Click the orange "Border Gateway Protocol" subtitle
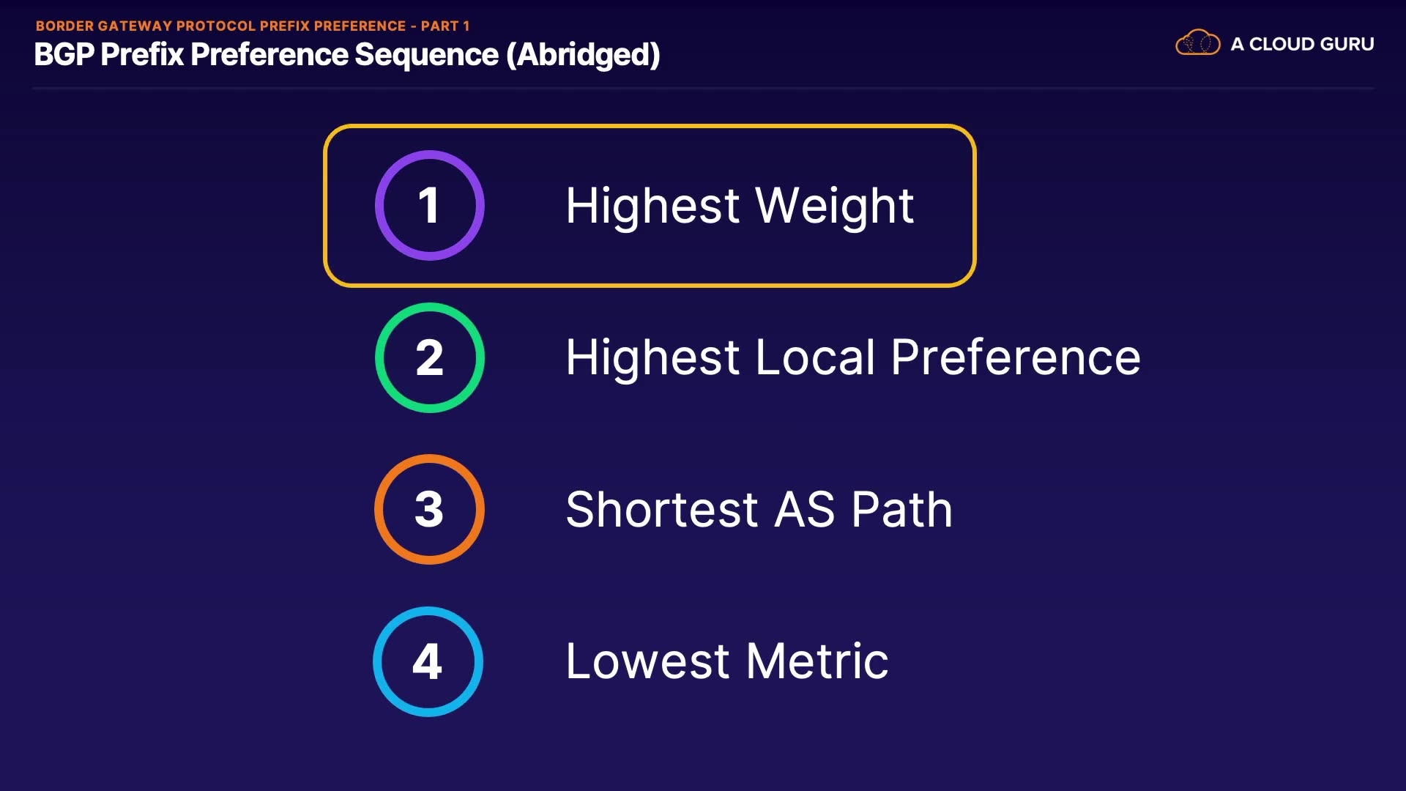Screen dimensions: 1406x791 [x=220, y=26]
